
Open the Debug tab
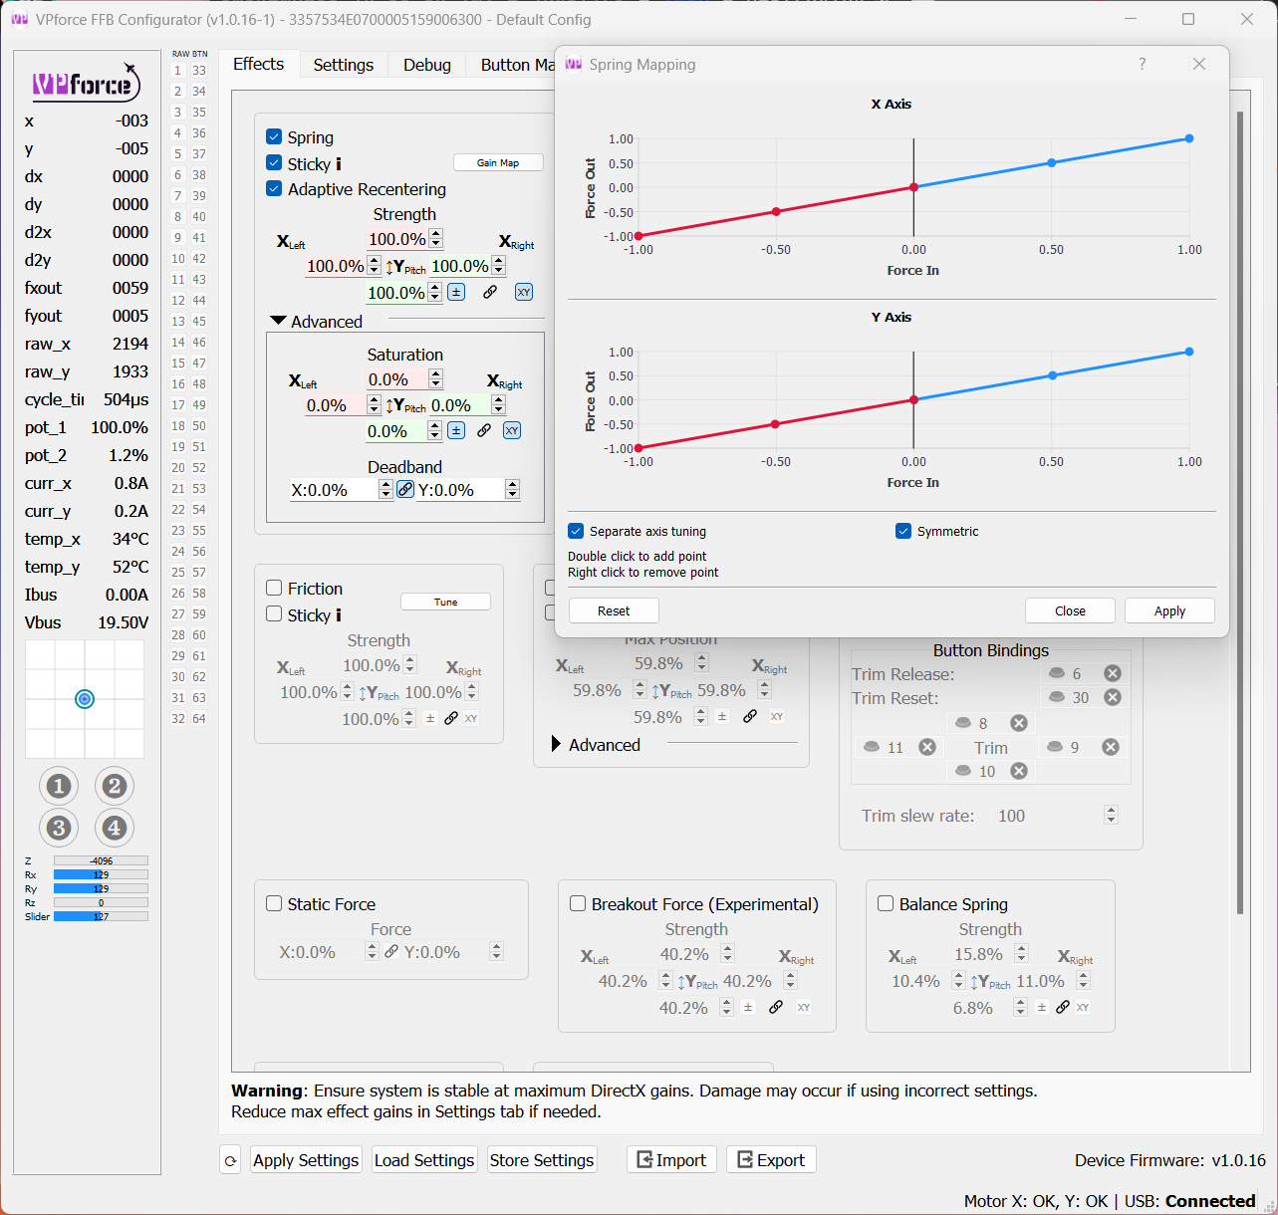427,65
